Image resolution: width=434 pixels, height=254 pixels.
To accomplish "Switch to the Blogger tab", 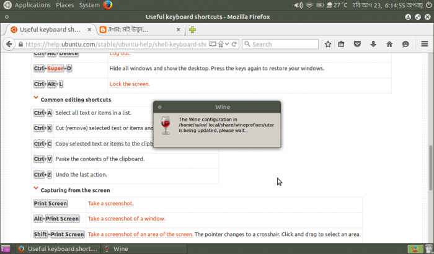I will [x=139, y=30].
